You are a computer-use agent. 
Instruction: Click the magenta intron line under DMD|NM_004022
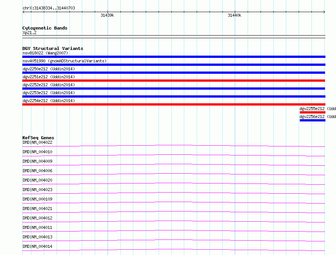tap(174, 145)
